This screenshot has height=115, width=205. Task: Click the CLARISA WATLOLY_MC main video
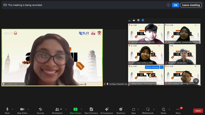click(52, 57)
